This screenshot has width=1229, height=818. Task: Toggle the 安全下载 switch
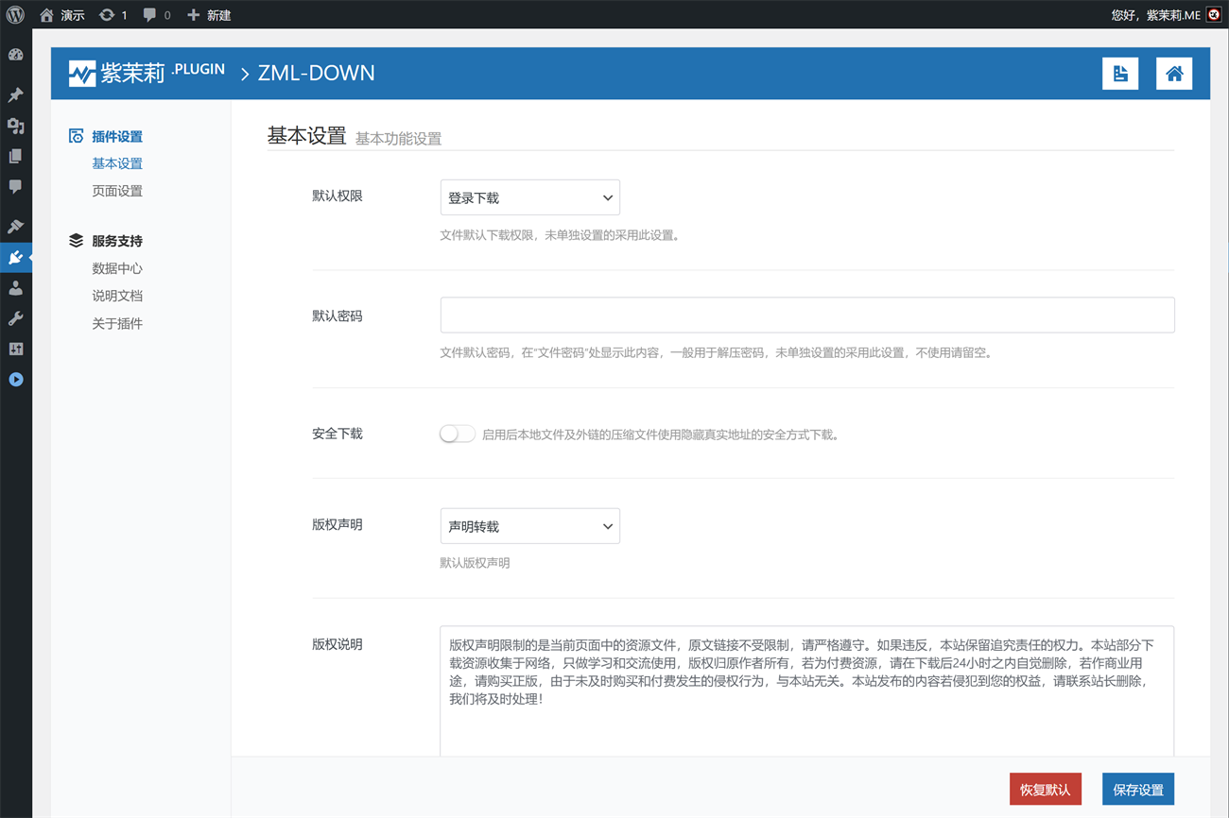(x=458, y=434)
